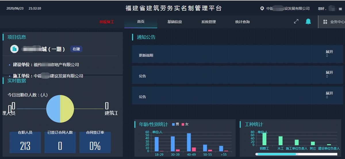Toggle the 男 legend in age chart
Screen dimensions: 345x159
(175, 124)
